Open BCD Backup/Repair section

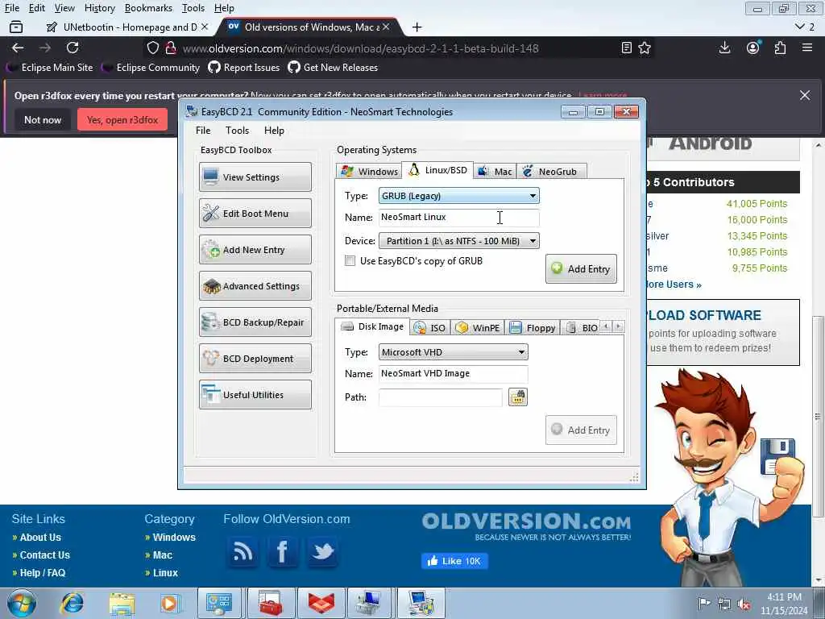point(255,322)
